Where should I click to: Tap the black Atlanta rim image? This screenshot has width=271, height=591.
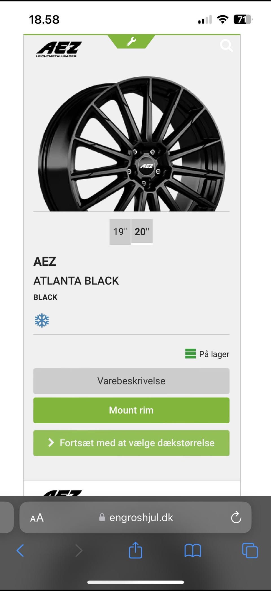pyautogui.click(x=131, y=144)
